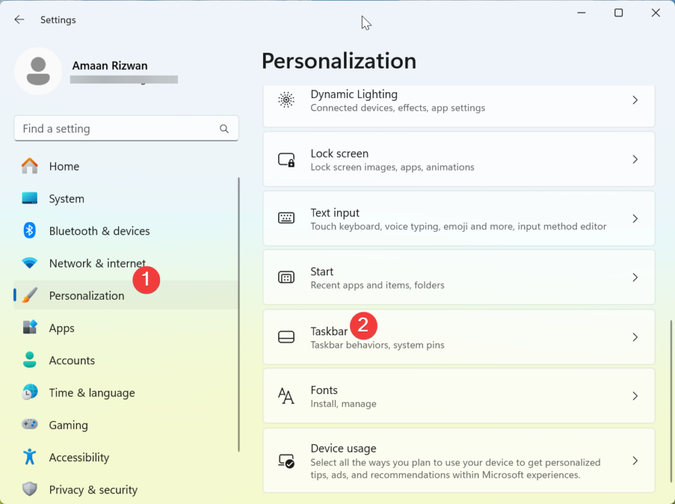Viewport: 675px width, 504px height.
Task: Click the Home house icon
Action: [x=30, y=166]
